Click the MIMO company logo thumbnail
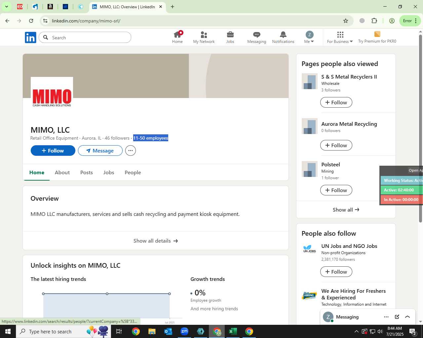The image size is (423, 338). click(52, 97)
